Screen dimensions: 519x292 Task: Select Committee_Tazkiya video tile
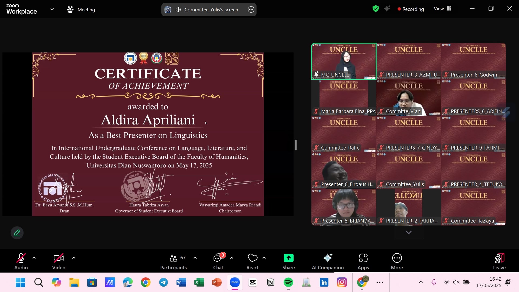click(x=474, y=207)
